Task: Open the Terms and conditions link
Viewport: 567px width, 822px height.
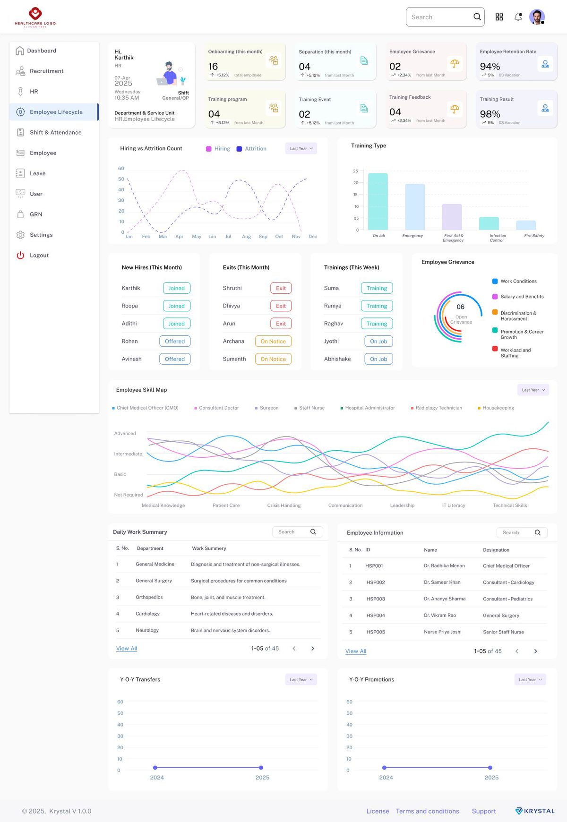Action: tap(428, 811)
